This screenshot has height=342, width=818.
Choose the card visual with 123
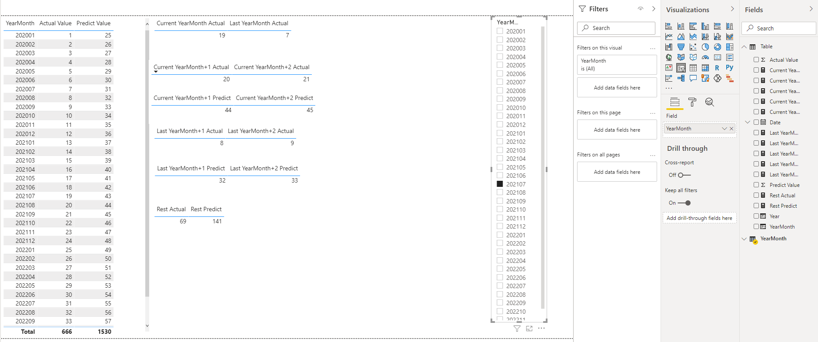point(718,58)
